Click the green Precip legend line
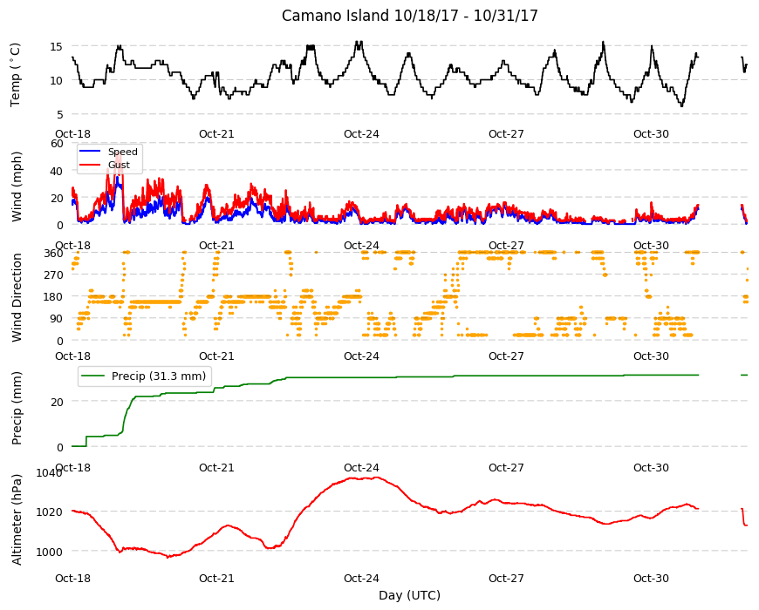Screen dimensions: 759x610 tap(93, 376)
